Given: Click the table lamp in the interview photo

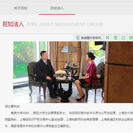Looking at the screenshot, I should coord(69,53).
